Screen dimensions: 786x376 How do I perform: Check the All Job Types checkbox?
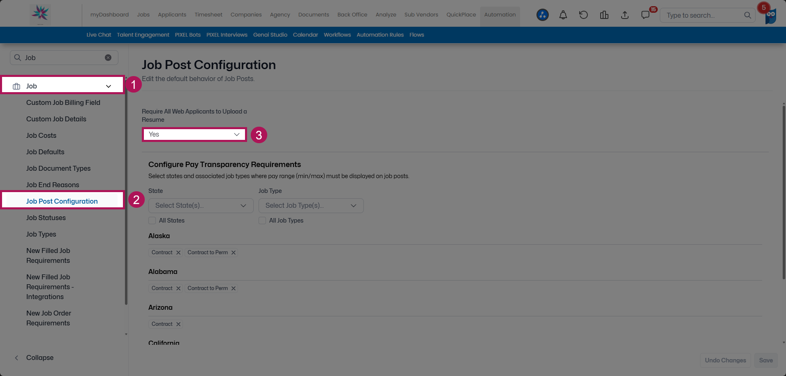coord(262,220)
